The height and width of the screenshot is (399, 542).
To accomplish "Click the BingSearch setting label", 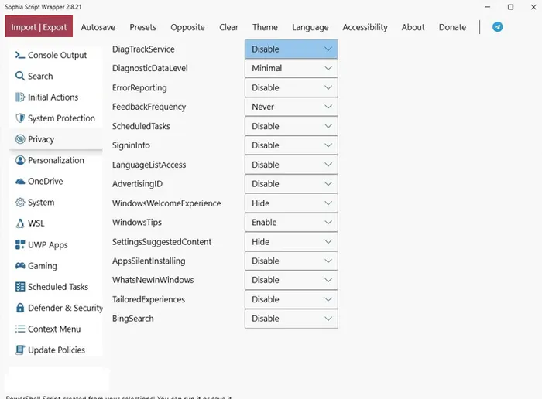I will [132, 319].
